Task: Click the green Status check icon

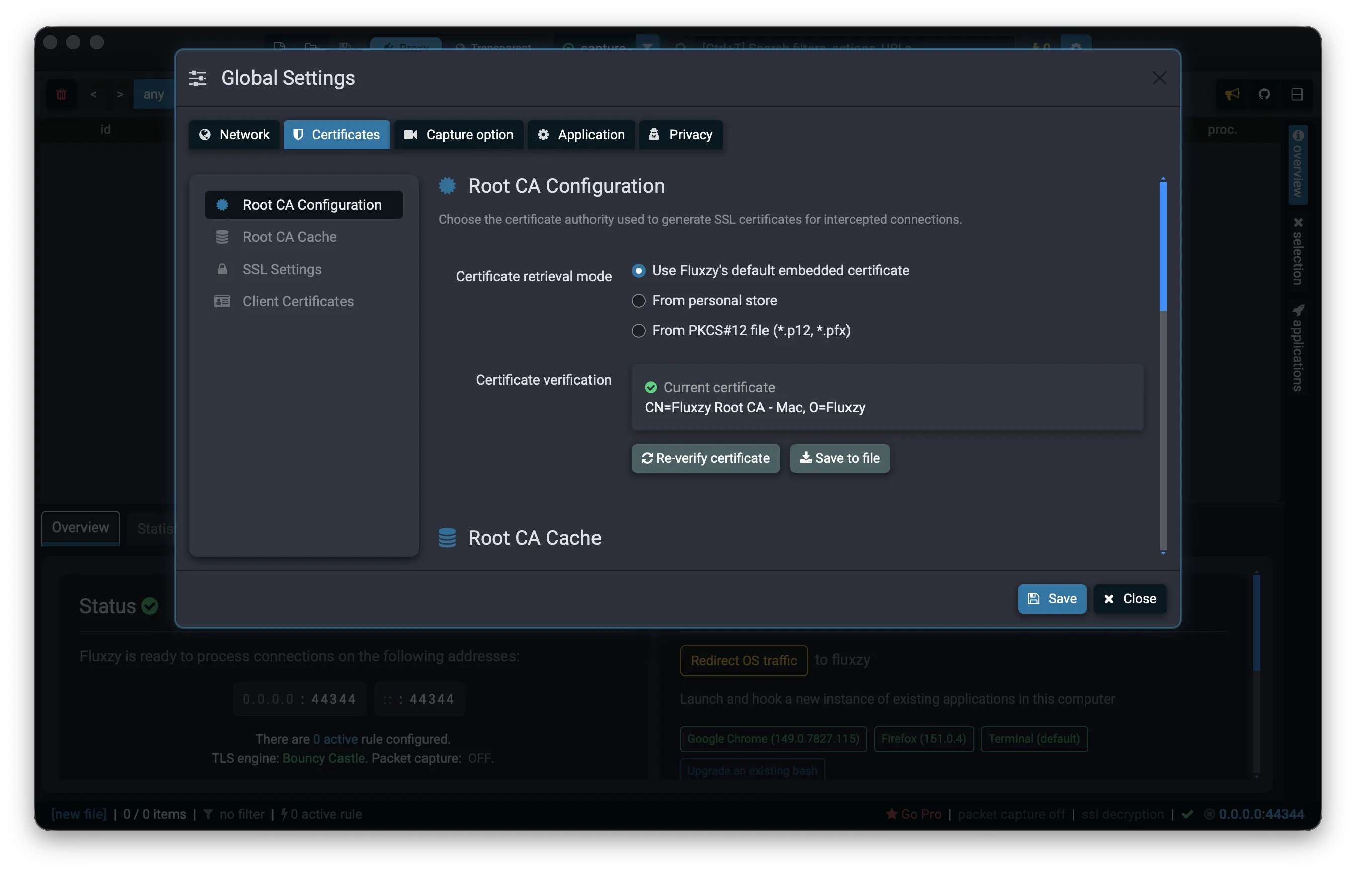Action: [x=150, y=606]
